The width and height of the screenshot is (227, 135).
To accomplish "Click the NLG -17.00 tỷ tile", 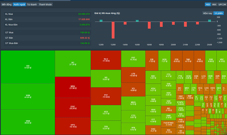I will tap(106, 60).
